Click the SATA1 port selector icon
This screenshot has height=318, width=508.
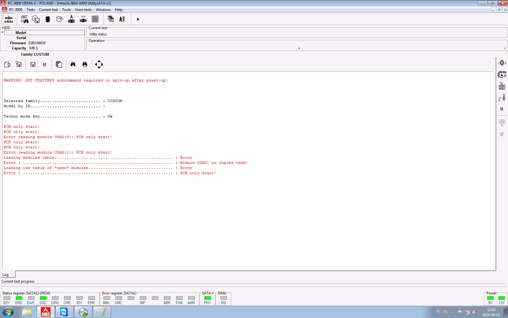coord(9,19)
